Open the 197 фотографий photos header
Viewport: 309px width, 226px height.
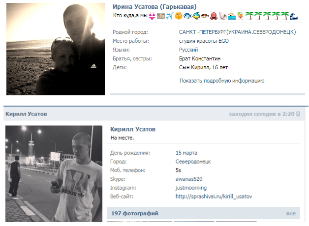tap(135, 213)
